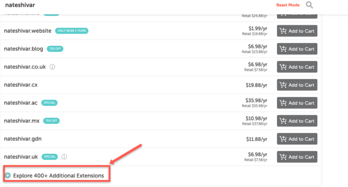Add nateshivar.blog to cart
348x187 pixels.
coord(297,49)
